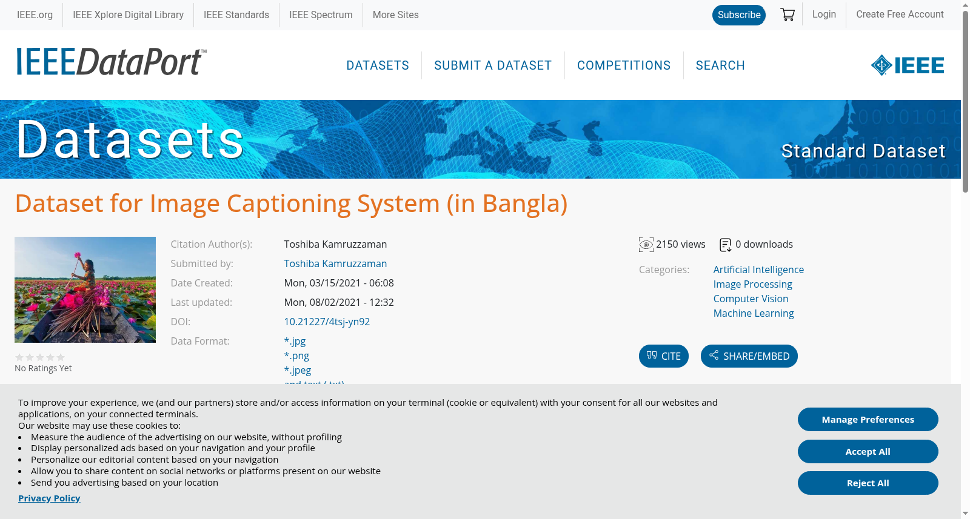Select the *.jpg data format link
This screenshot has width=970, height=519.
pos(295,342)
